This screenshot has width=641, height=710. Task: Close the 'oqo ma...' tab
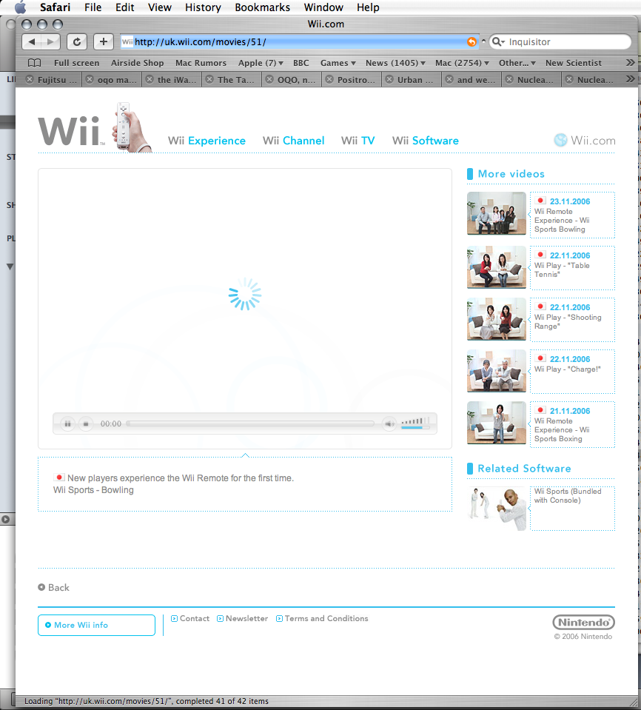click(90, 79)
